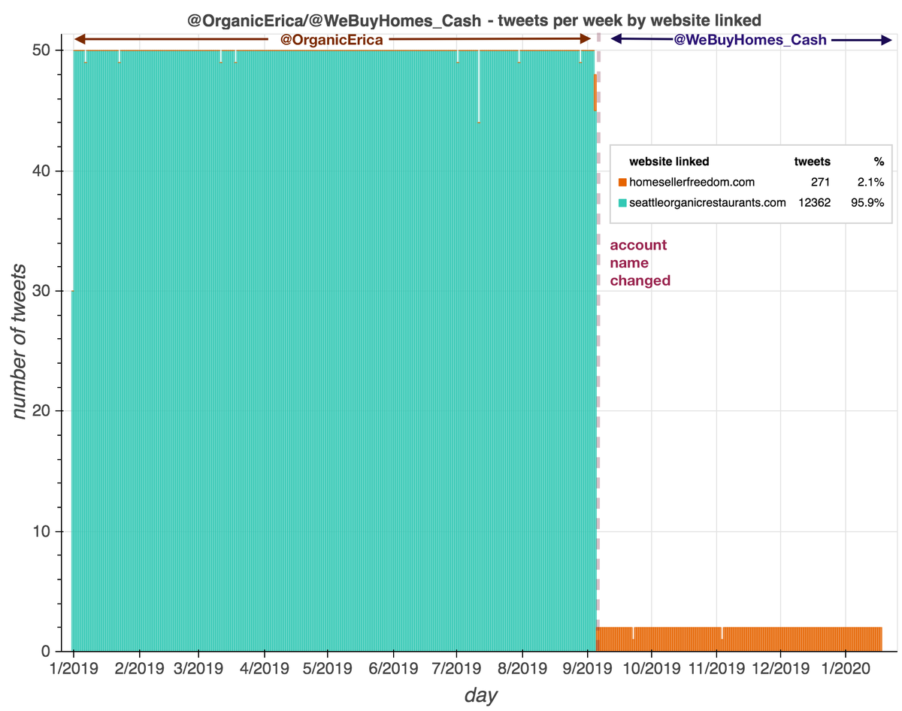Click the short orange bar reaching 48 tweets
902x711 pixels.
pyautogui.click(x=595, y=92)
